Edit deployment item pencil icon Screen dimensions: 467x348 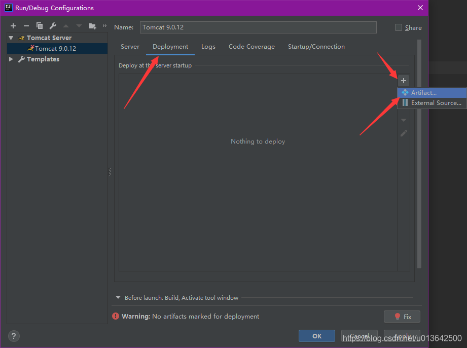[404, 133]
